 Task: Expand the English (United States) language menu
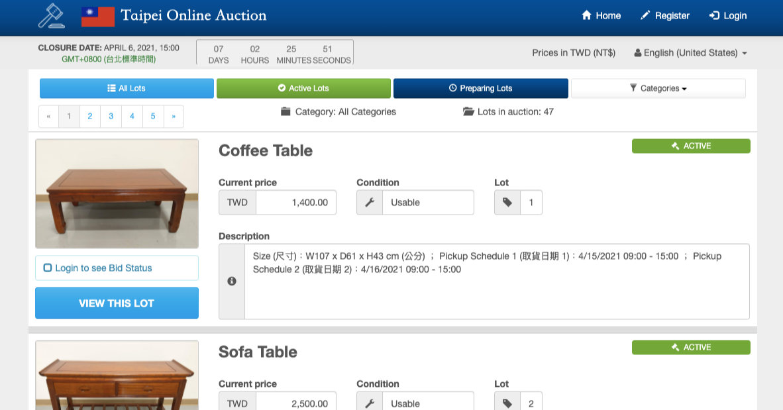tap(691, 53)
